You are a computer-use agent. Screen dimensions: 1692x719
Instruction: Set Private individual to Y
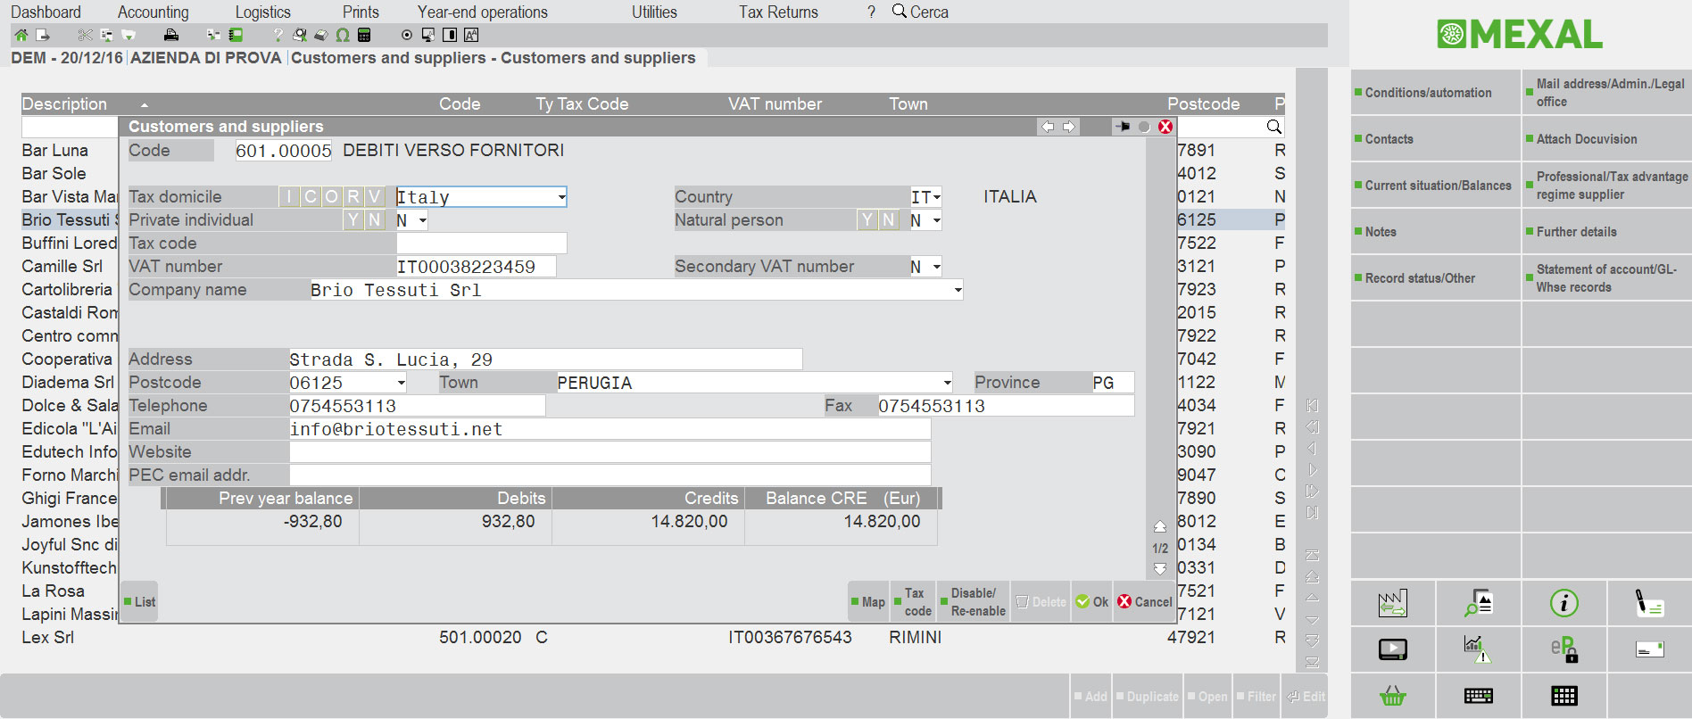click(x=353, y=220)
